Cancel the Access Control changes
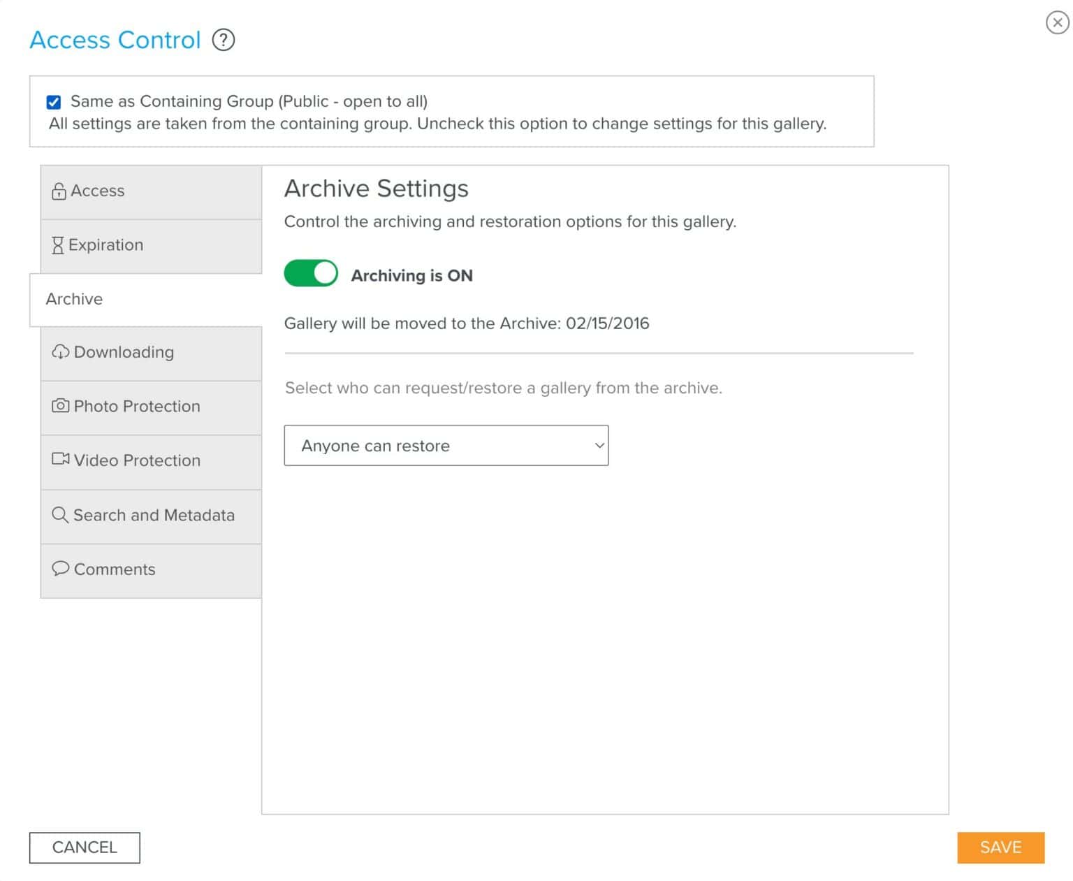 coord(84,847)
